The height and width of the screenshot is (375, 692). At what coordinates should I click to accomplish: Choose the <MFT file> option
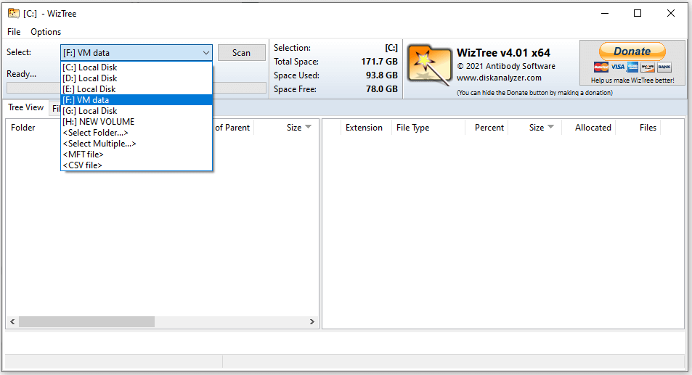point(83,154)
